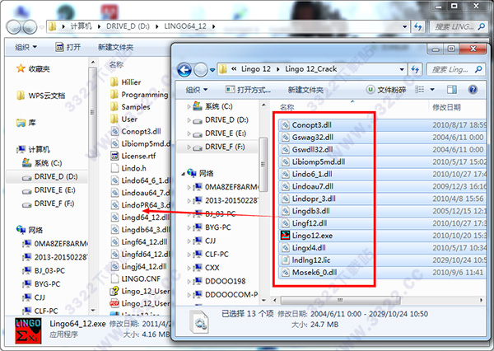The width and height of the screenshot is (494, 351).
Task: Select 系统 (C:) in back window sidebar
Action: coord(42,163)
